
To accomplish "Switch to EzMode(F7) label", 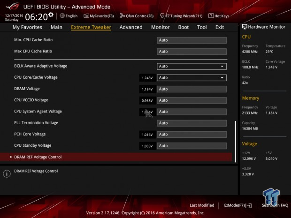I will [235, 205].
